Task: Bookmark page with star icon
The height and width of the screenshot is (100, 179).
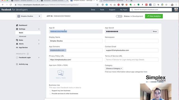Action: 97,5
